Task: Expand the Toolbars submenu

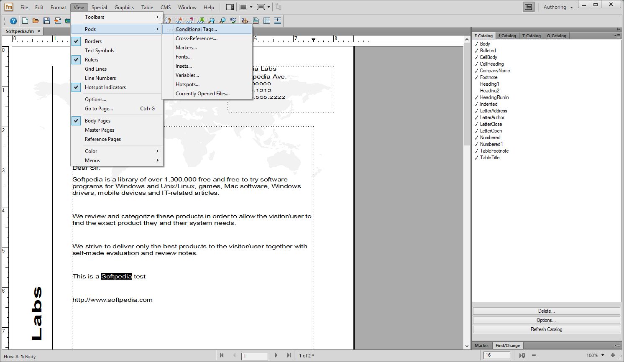Action: [117, 17]
